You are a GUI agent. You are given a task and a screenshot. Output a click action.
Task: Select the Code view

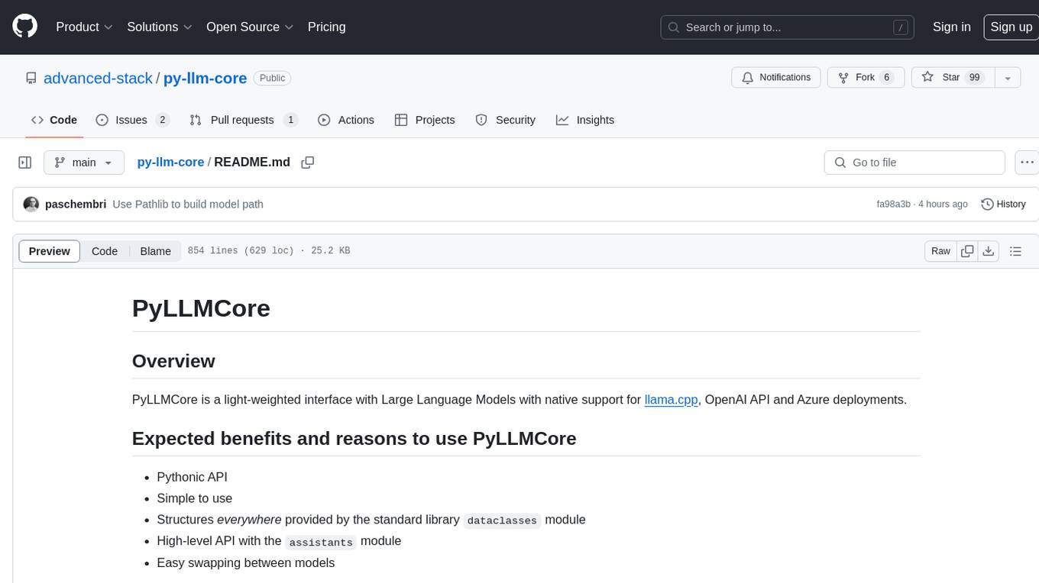pyautogui.click(x=105, y=251)
